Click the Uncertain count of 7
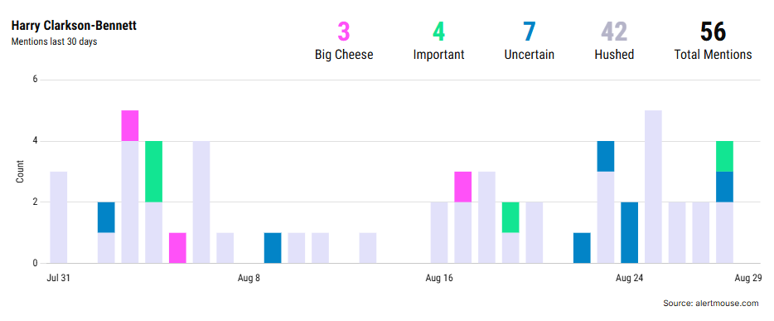 point(530,32)
